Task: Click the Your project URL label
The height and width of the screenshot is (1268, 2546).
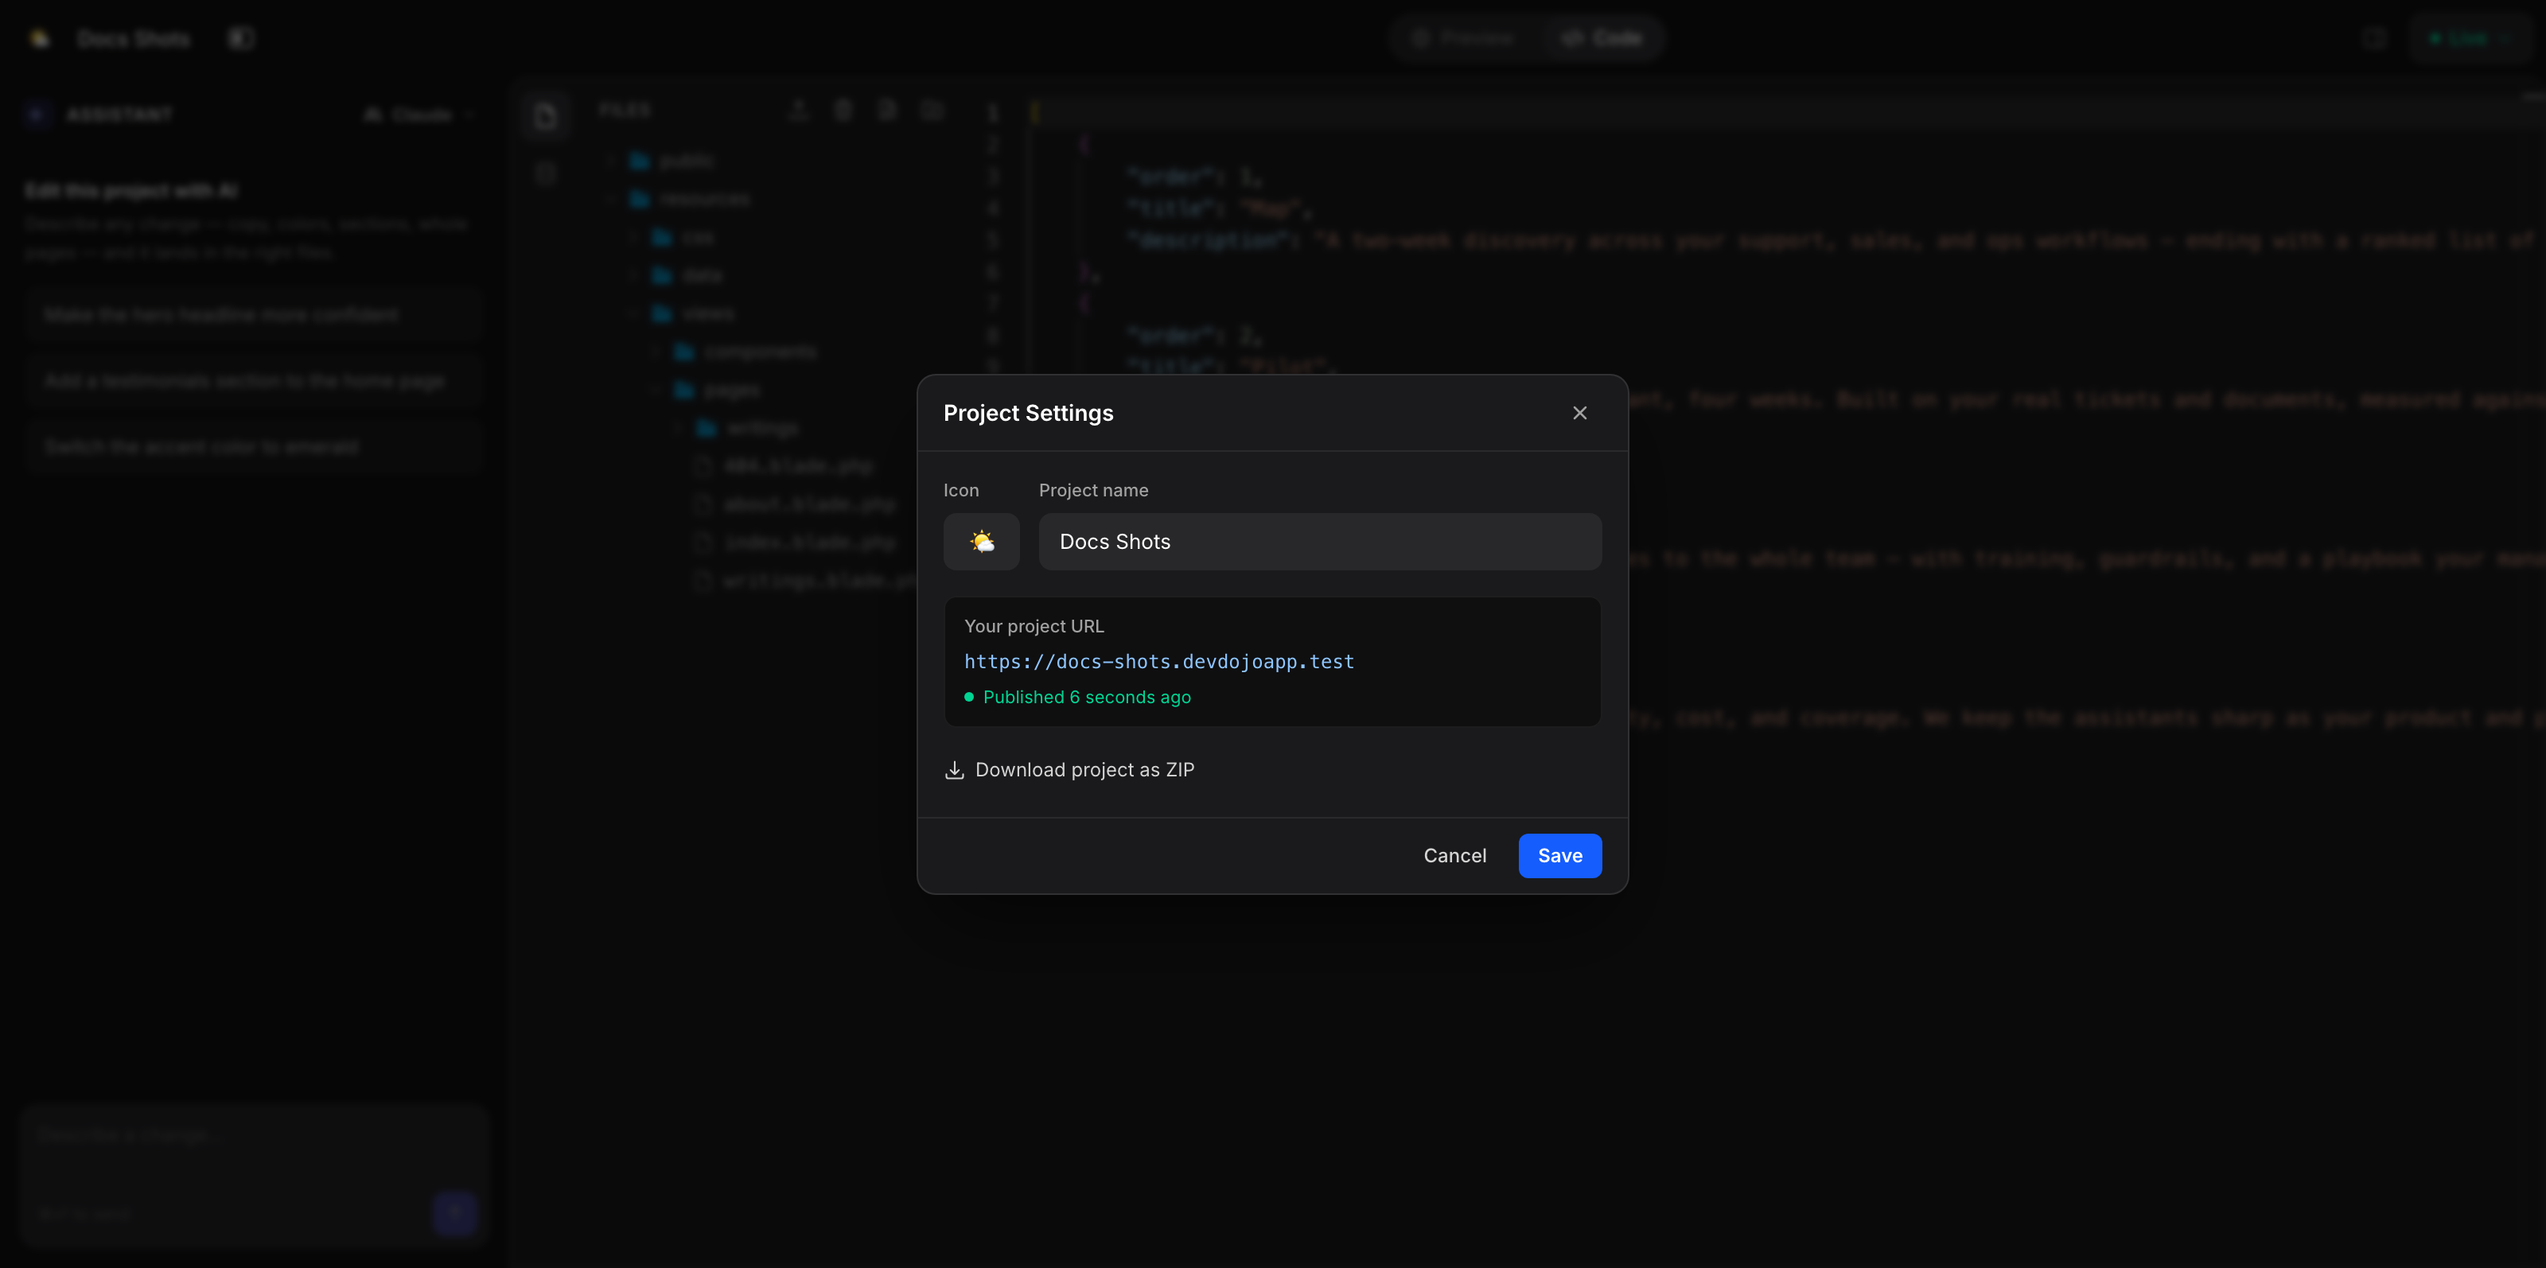Action: (x=1034, y=627)
